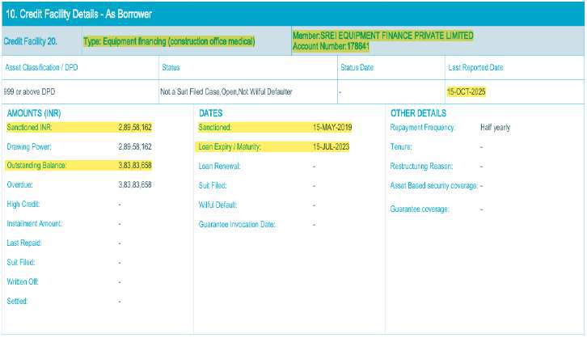The image size is (587, 338).
Task: Click the 'Repayment Frequency:' label
Action: [423, 127]
